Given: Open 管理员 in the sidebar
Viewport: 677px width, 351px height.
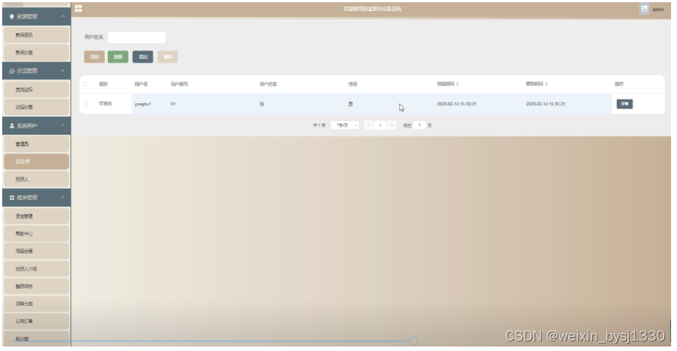Looking at the screenshot, I should pos(36,144).
